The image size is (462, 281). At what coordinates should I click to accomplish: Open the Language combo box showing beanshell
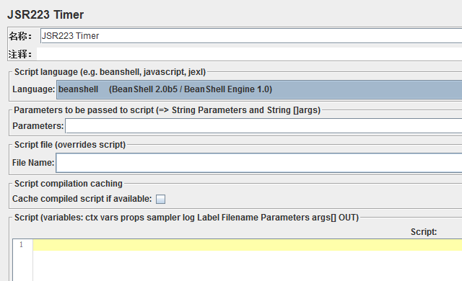coord(259,89)
